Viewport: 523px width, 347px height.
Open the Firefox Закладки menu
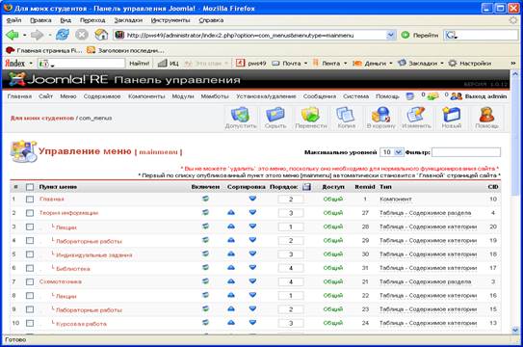(128, 20)
